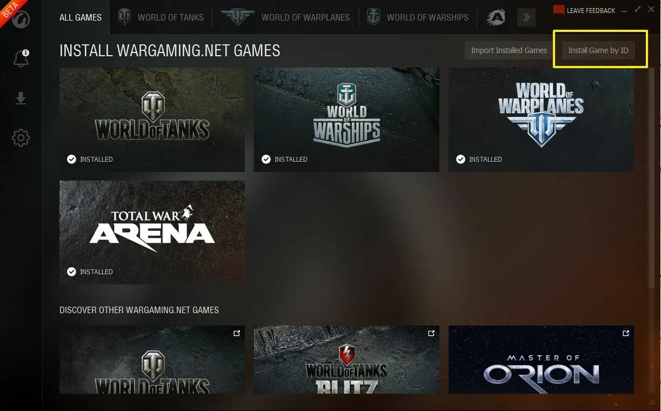
Task: Click the anchor emblem icon in Warships tab
Action: coord(373,17)
